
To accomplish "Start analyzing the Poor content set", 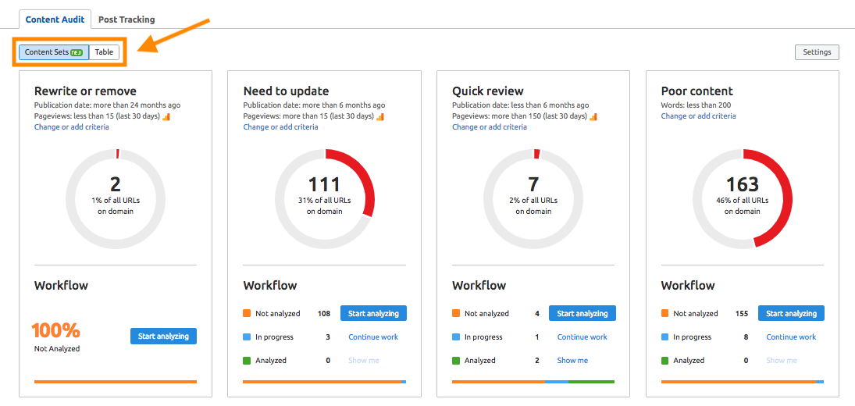I will (791, 313).
